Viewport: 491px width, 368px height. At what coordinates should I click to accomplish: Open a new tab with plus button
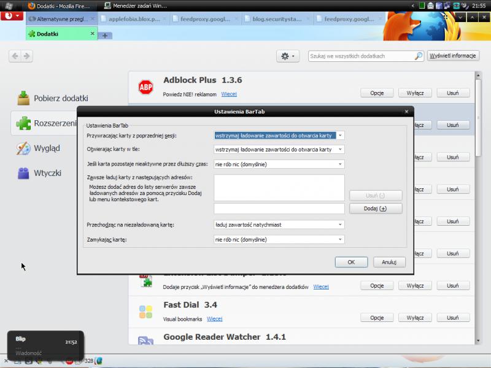105,36
